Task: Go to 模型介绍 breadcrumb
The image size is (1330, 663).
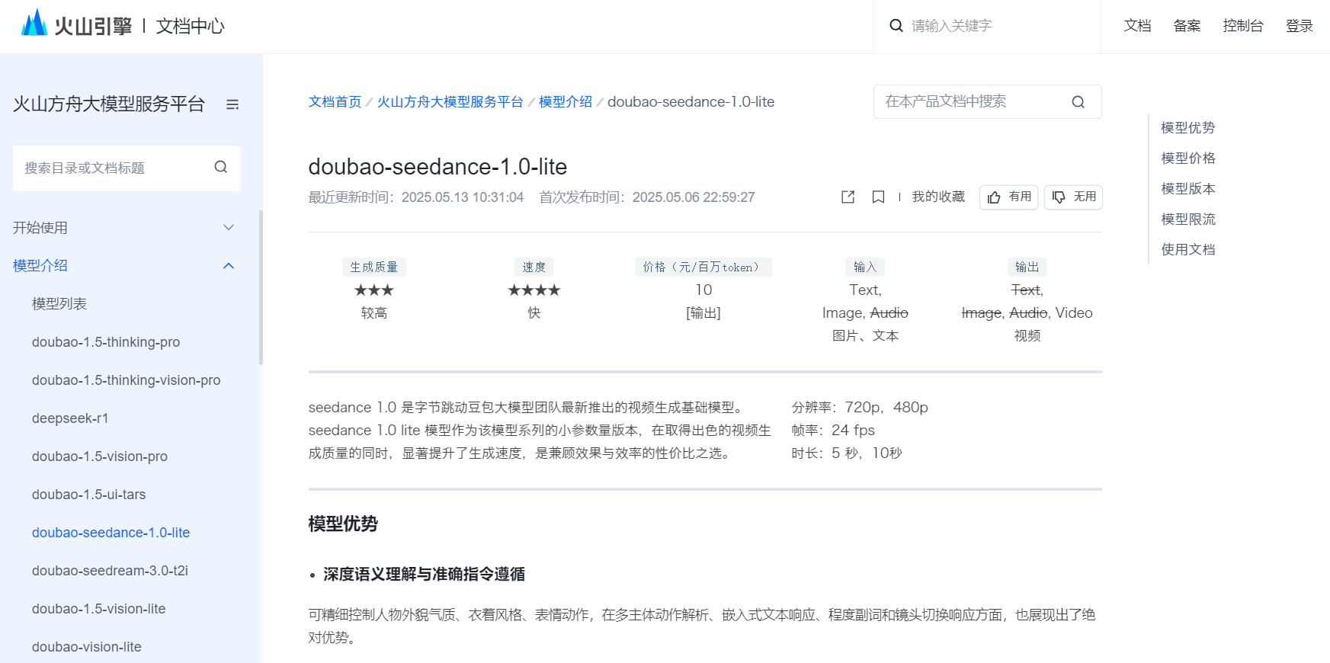Action: [x=565, y=101]
